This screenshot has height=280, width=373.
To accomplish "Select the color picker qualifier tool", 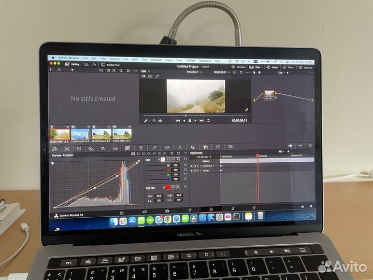I will coord(146,121).
